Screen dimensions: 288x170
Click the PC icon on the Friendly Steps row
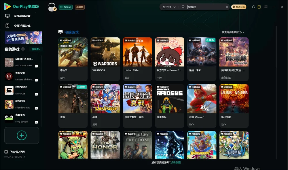coord(36,108)
